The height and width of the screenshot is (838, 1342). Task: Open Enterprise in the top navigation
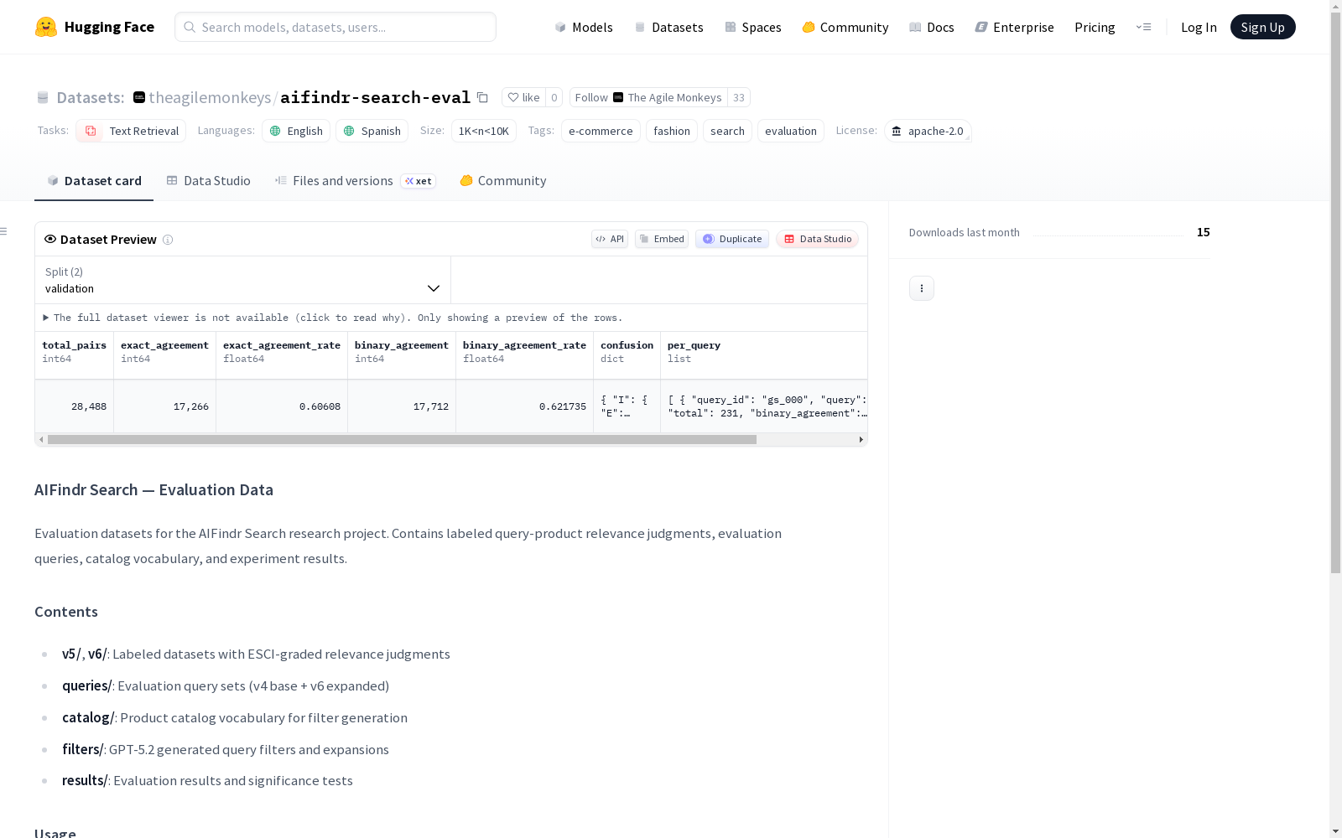1015,27
